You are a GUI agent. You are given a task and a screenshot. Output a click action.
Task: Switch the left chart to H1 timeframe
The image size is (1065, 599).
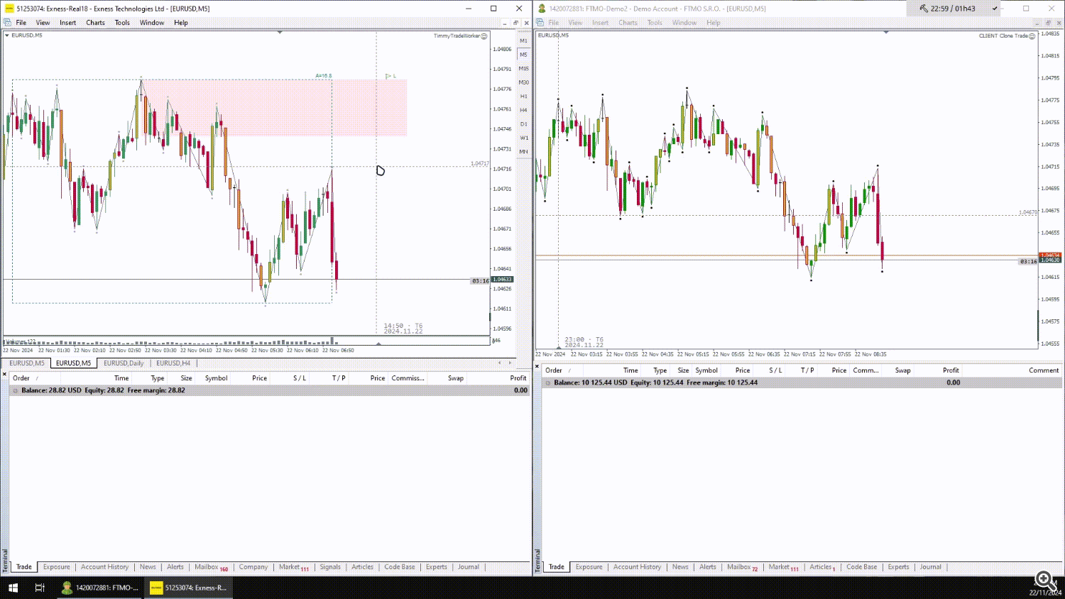[x=523, y=96]
